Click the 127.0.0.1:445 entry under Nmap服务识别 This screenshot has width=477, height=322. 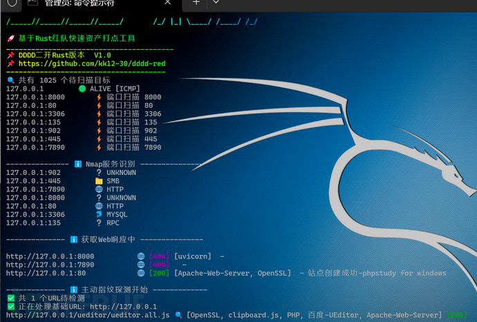click(x=33, y=181)
